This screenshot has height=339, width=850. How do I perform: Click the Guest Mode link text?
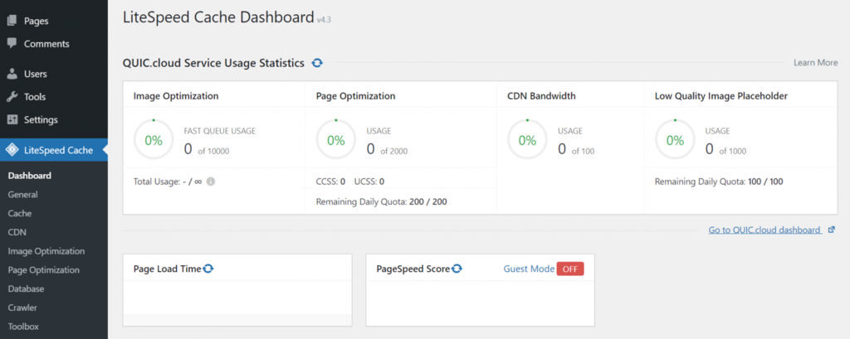pyautogui.click(x=529, y=269)
